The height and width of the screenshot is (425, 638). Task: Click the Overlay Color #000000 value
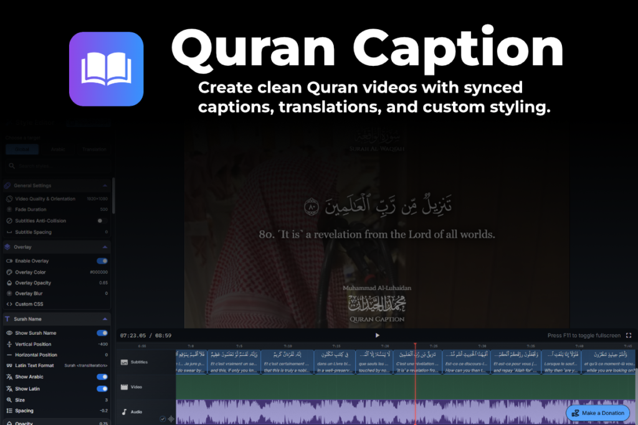click(99, 272)
